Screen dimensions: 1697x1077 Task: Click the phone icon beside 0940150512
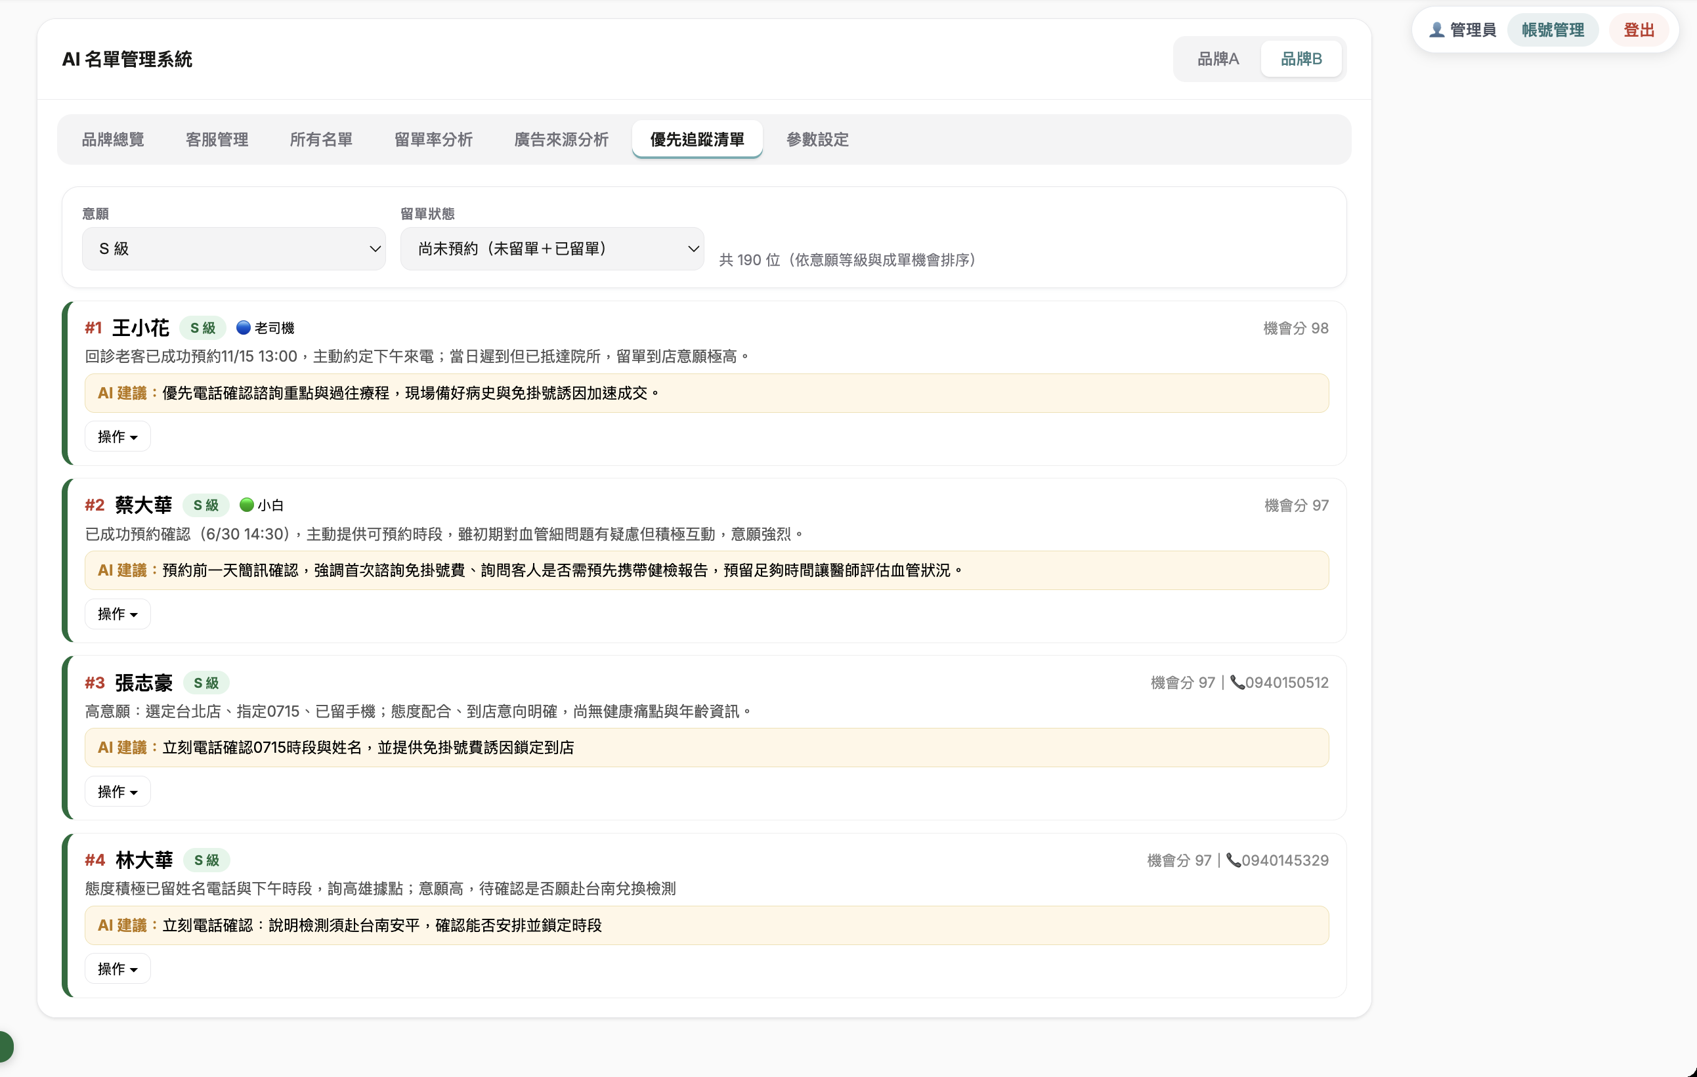pyautogui.click(x=1237, y=683)
